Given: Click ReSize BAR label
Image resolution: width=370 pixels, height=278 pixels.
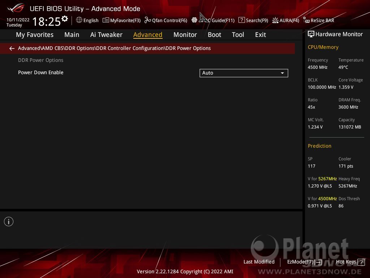Looking at the screenshot, I should pyautogui.click(x=322, y=21).
